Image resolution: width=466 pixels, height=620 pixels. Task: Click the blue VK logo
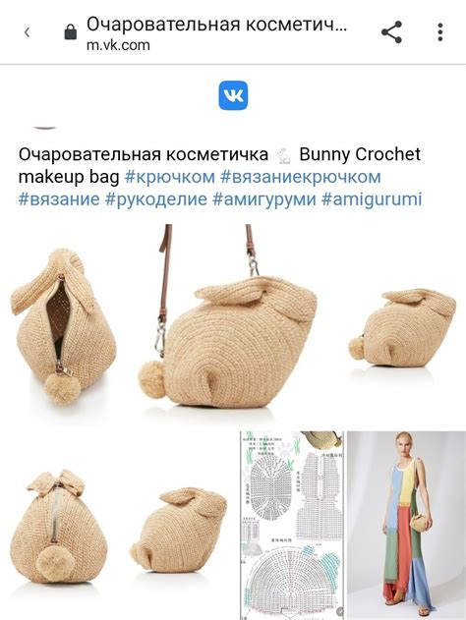[233, 95]
